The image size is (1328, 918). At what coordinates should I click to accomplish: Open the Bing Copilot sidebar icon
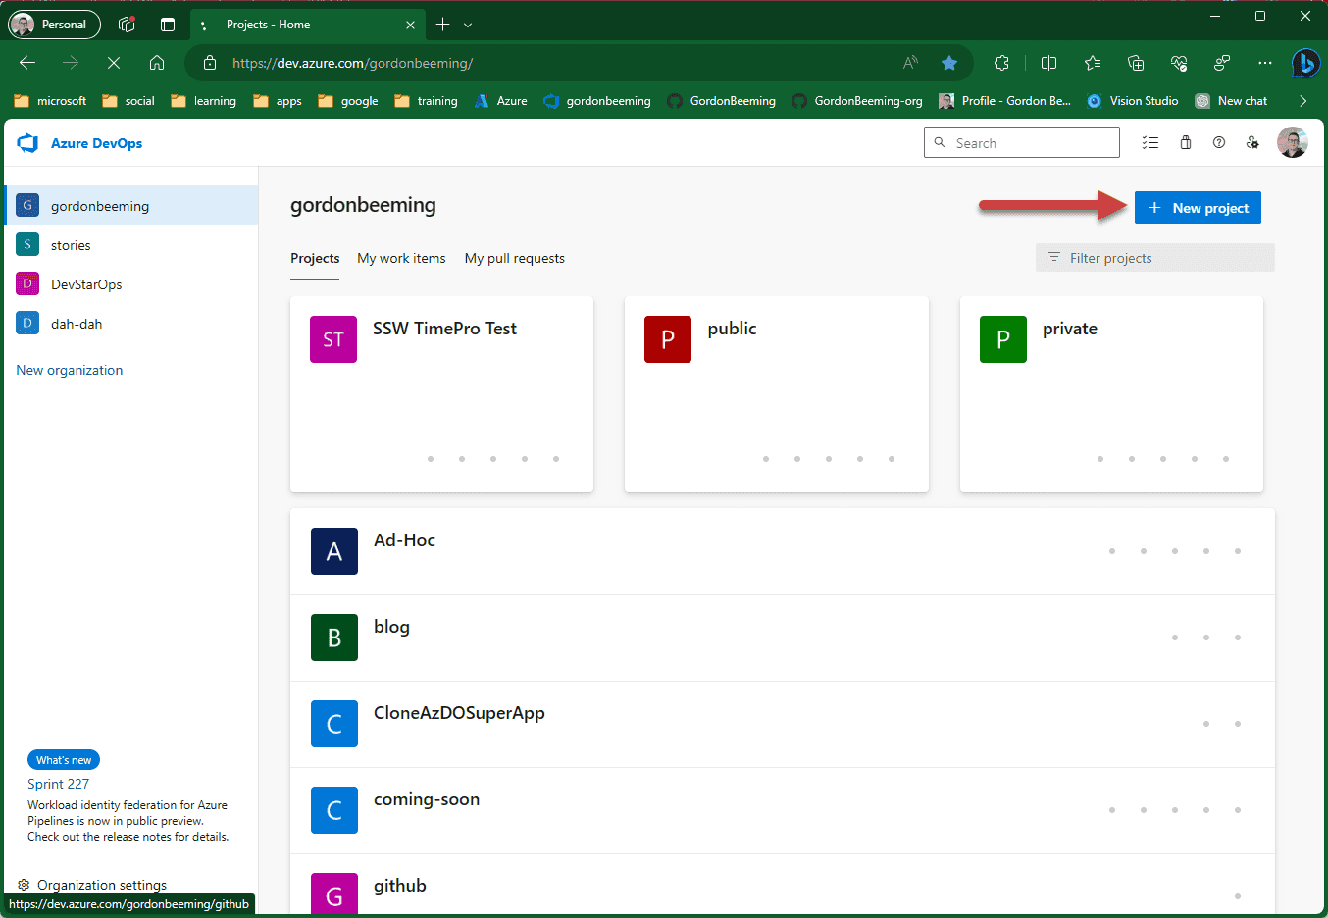pos(1304,63)
